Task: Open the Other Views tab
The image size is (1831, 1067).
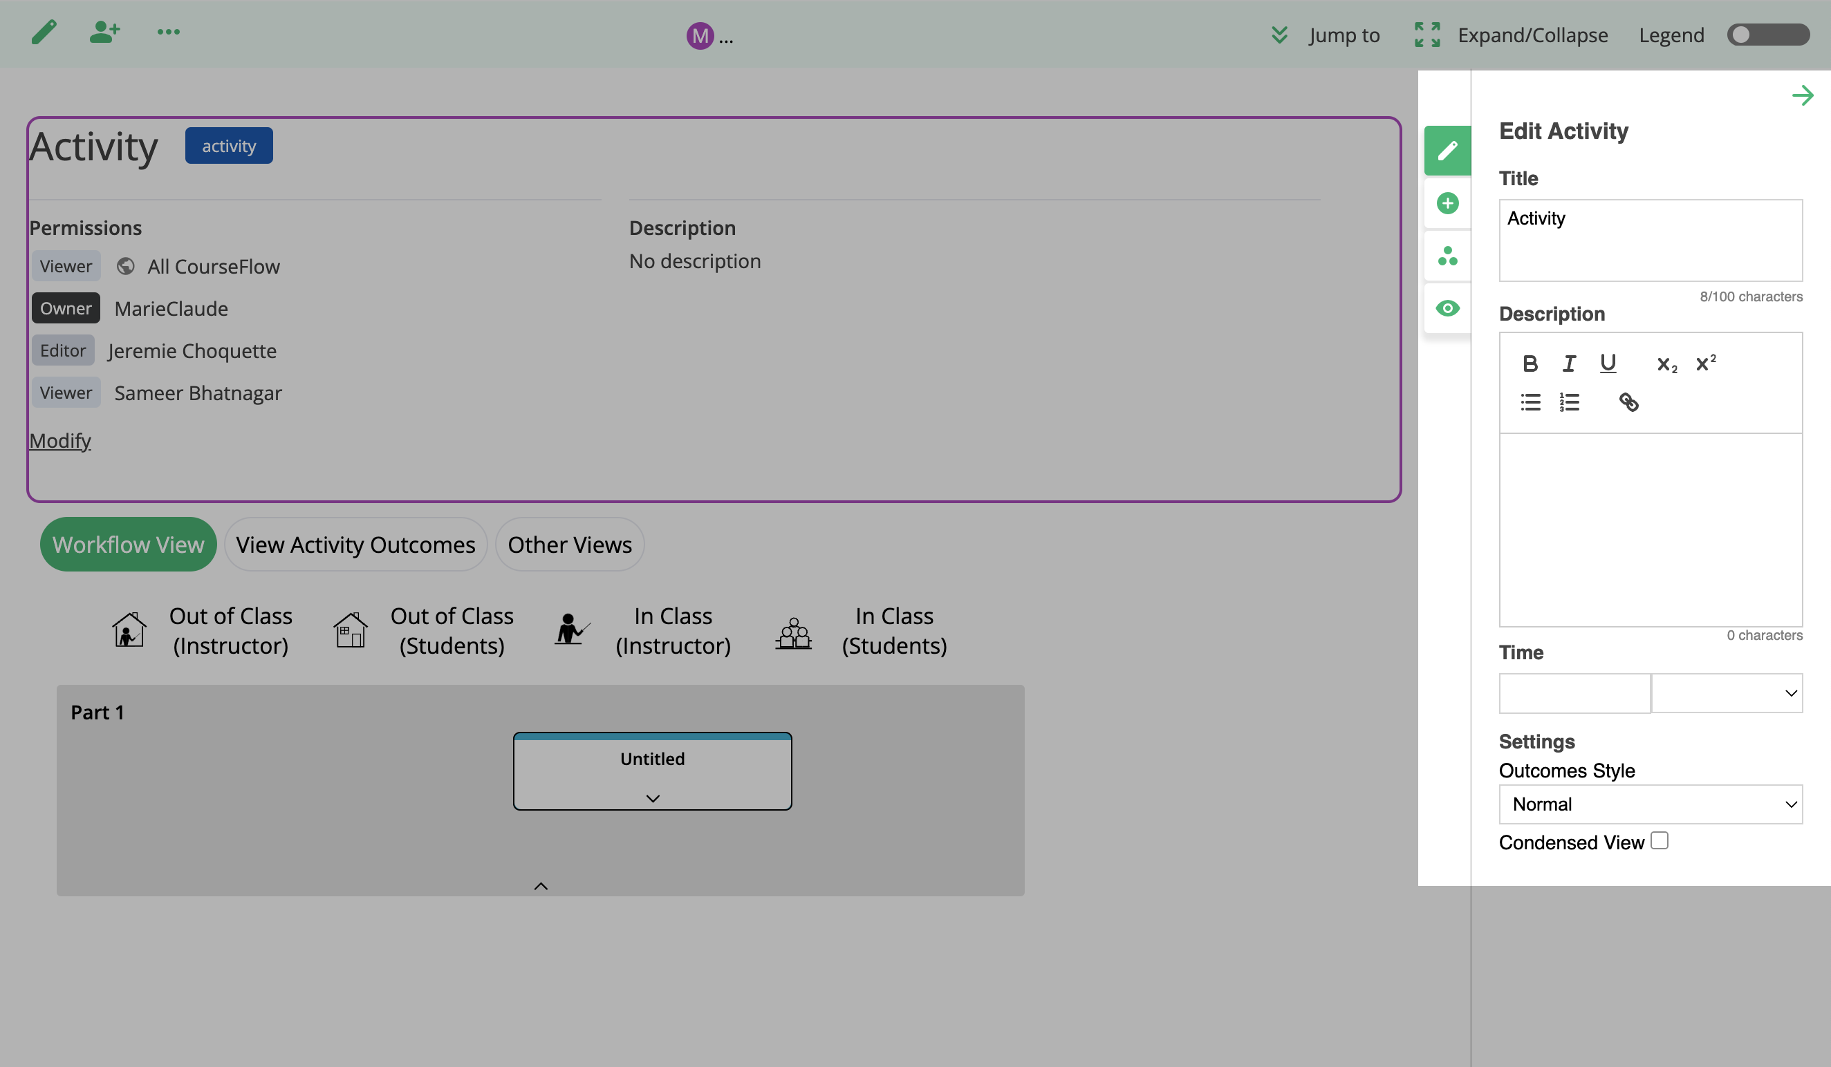Action: pos(570,545)
